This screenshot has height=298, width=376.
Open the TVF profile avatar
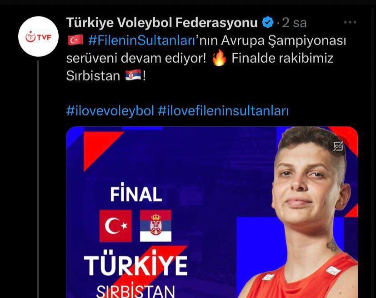tap(38, 36)
